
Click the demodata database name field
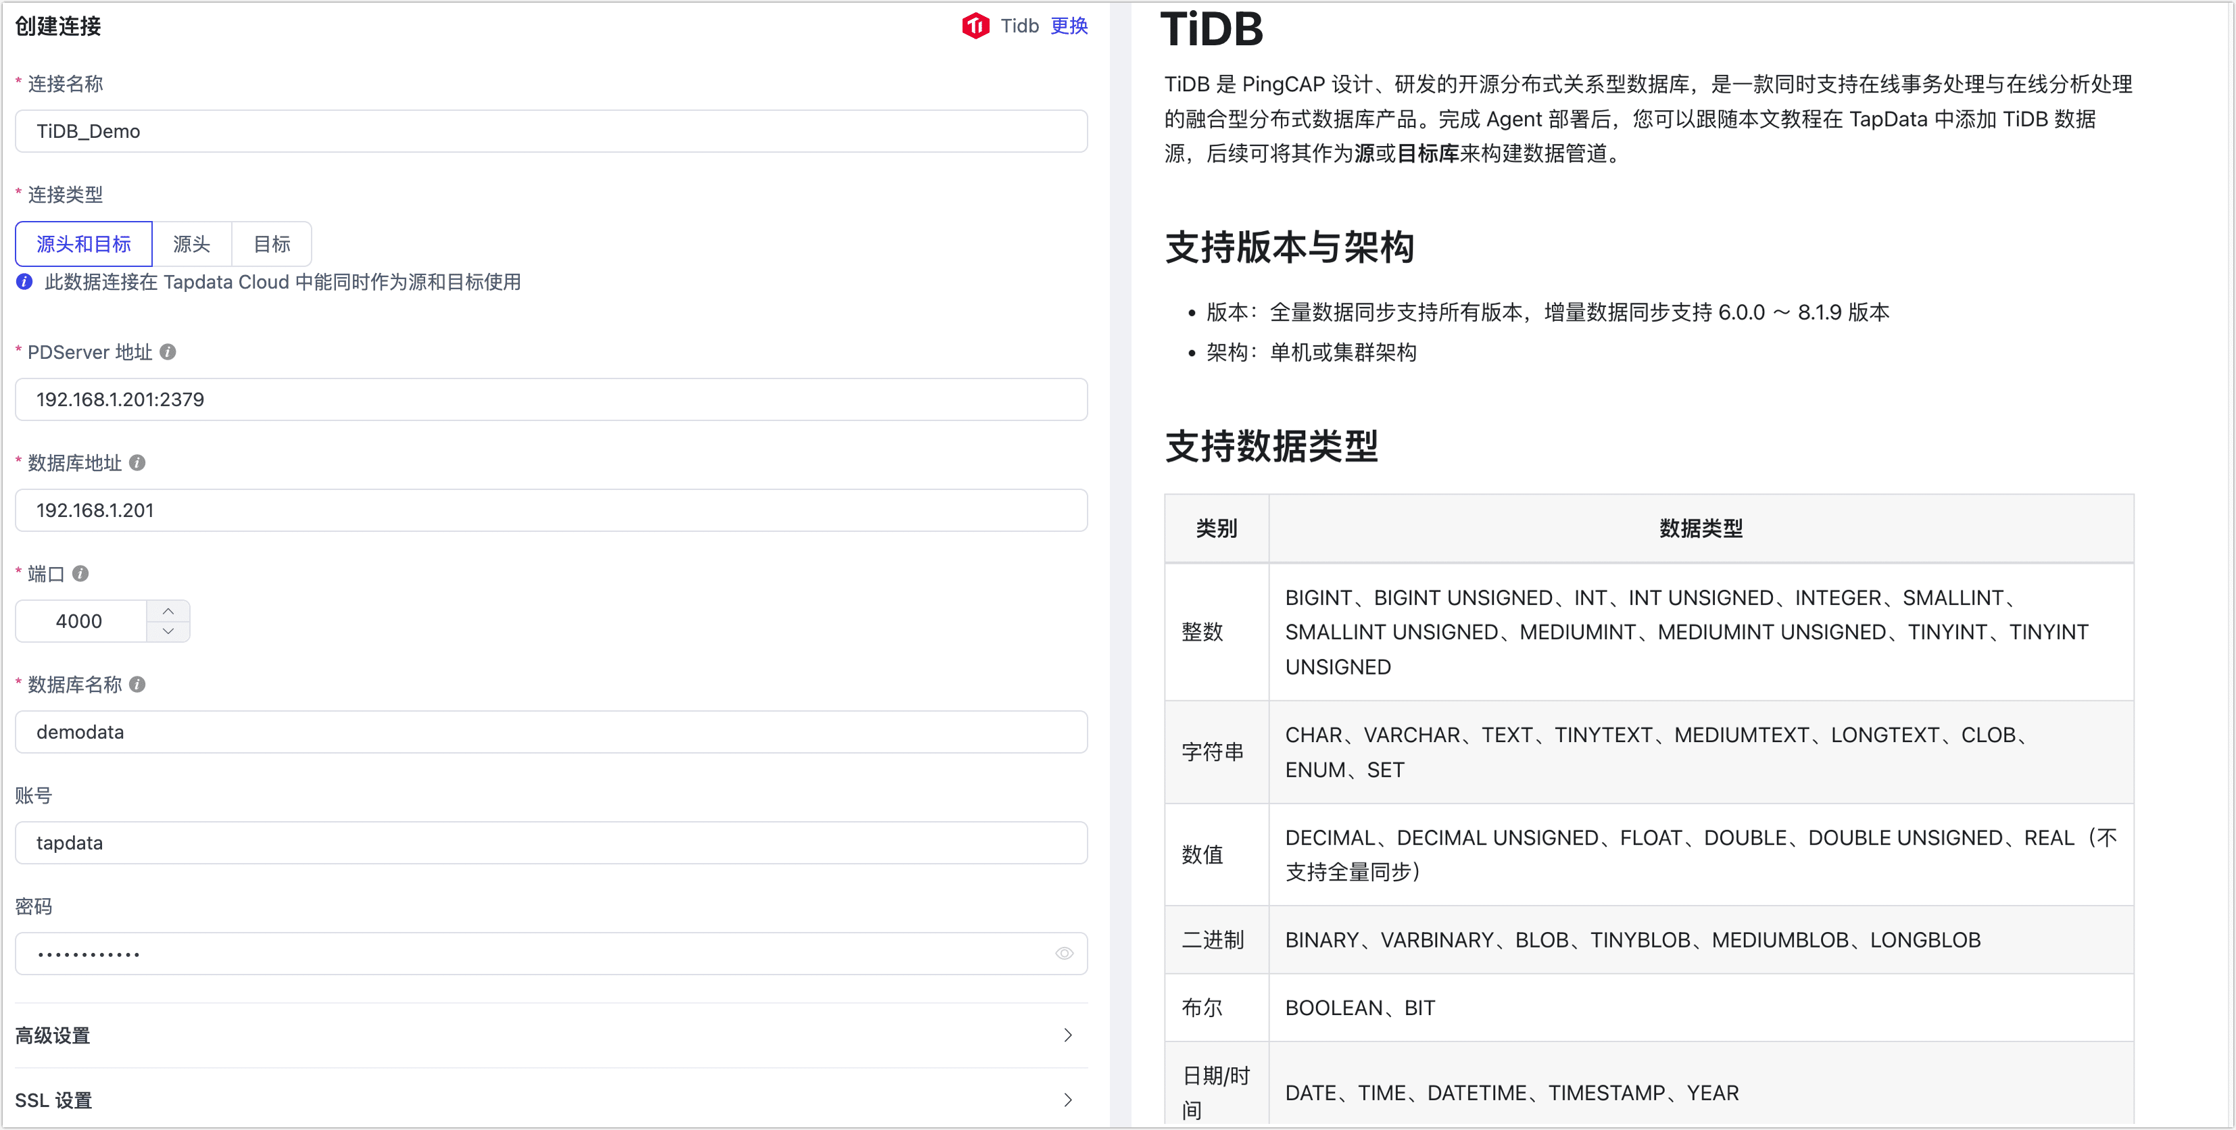550,733
